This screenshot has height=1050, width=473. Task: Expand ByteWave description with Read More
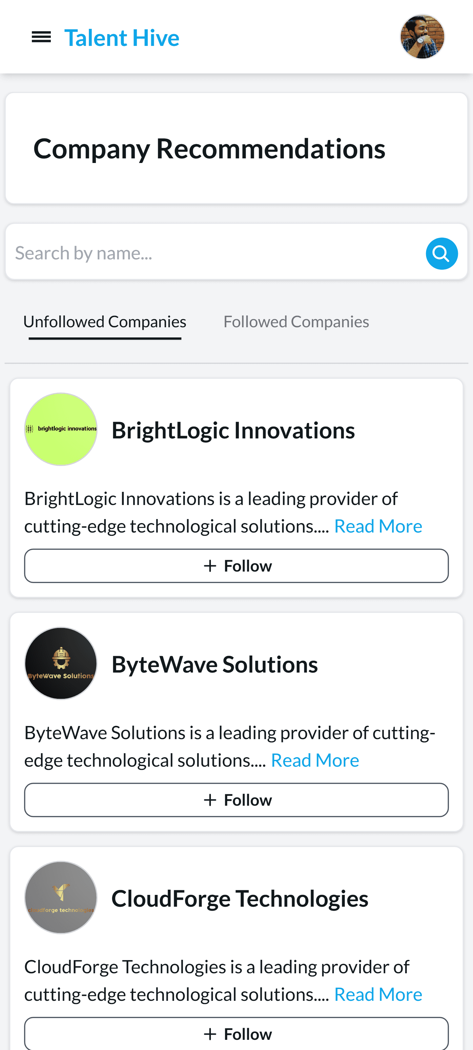point(315,760)
